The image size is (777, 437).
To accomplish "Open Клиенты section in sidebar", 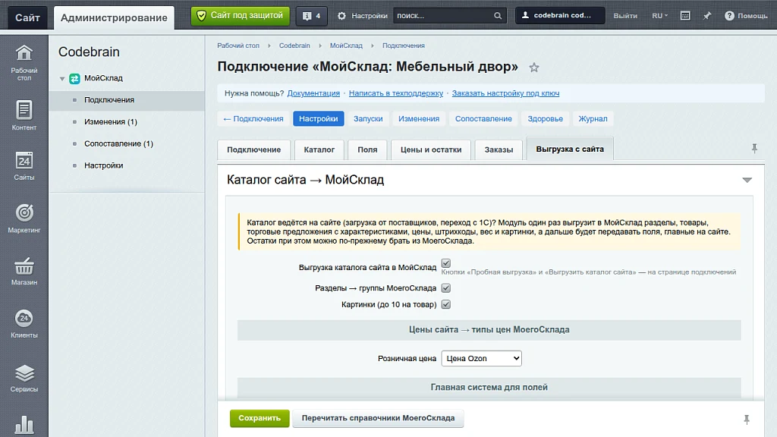I will pyautogui.click(x=24, y=323).
